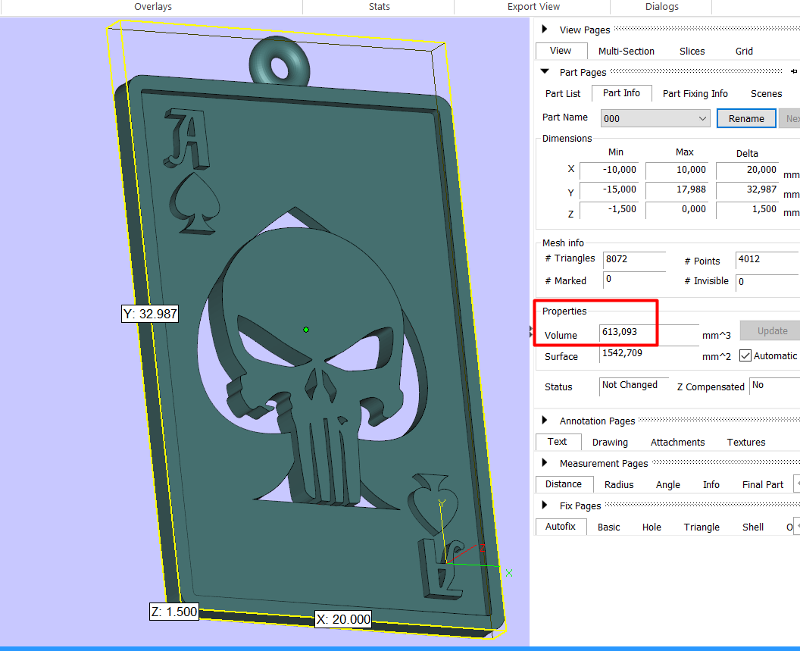Click the green center point on model
Image resolution: width=800 pixels, height=651 pixels.
pos(306,330)
